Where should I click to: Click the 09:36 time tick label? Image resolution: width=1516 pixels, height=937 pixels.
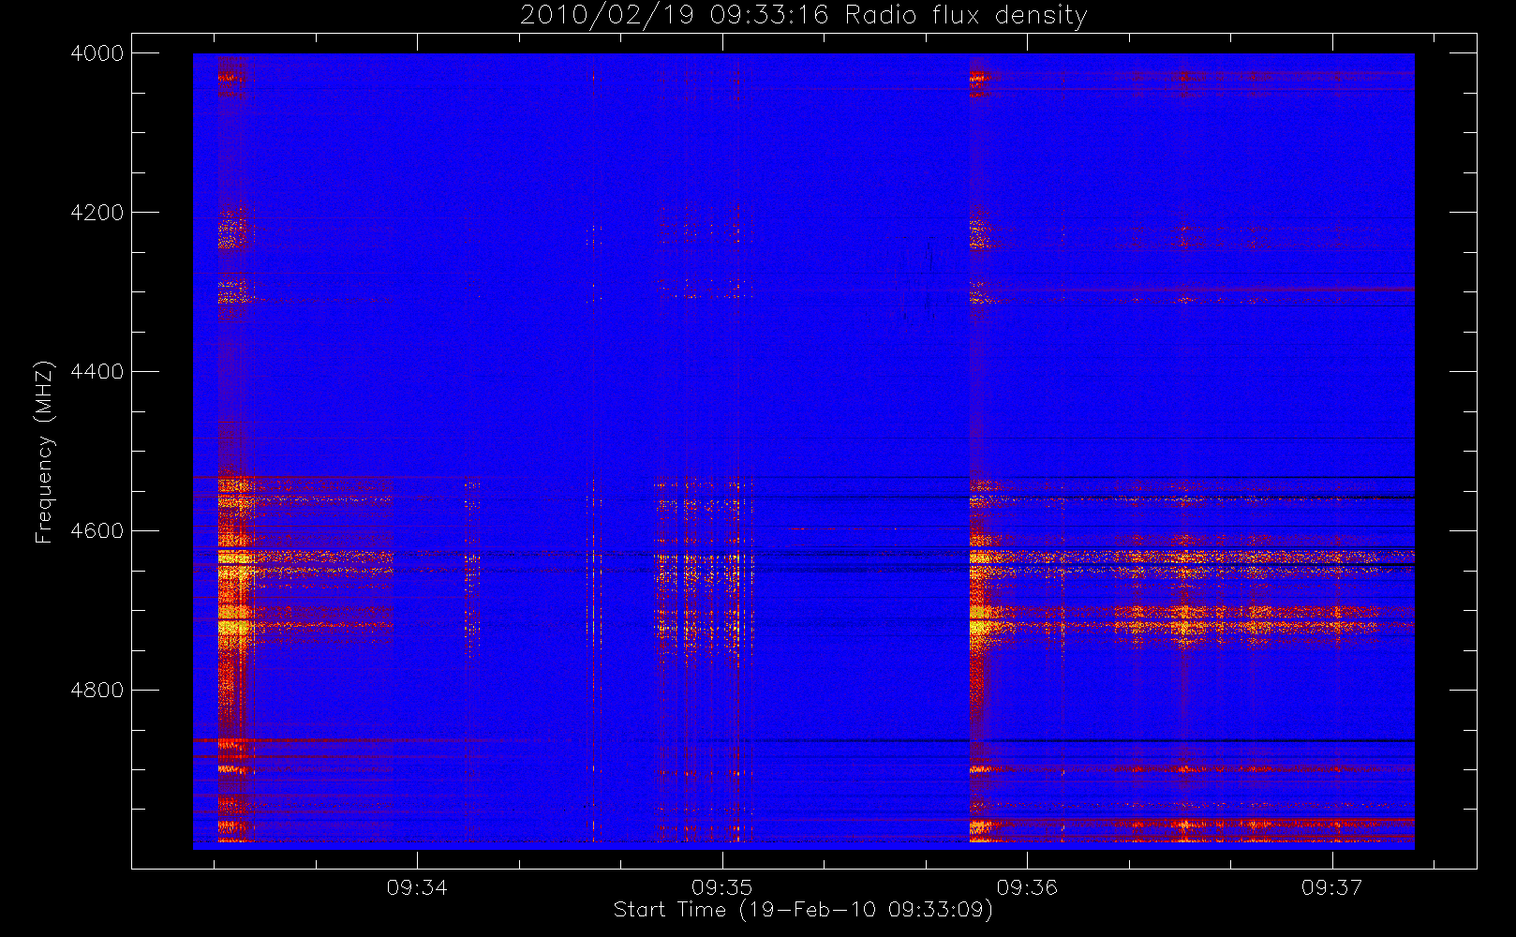click(1027, 887)
